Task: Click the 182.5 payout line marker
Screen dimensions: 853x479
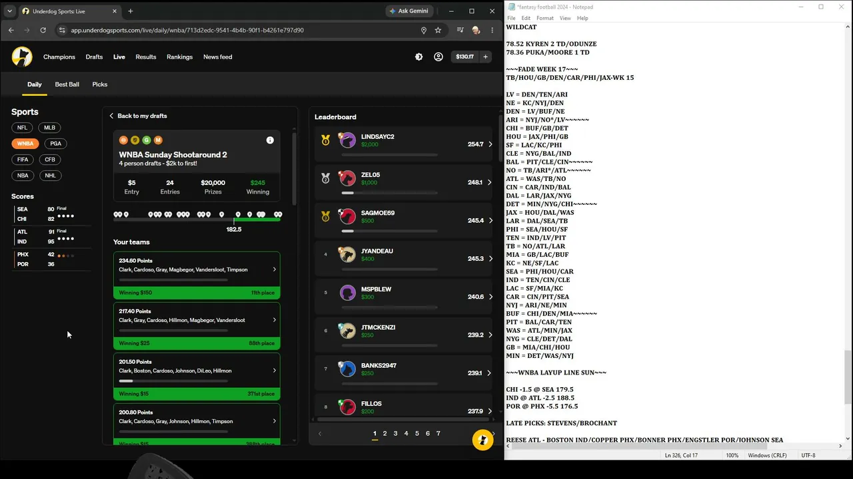Action: point(234,229)
